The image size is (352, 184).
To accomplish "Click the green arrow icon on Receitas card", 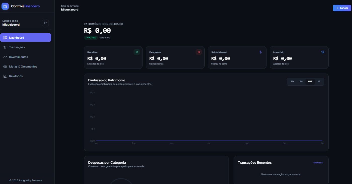I will coord(137,52).
